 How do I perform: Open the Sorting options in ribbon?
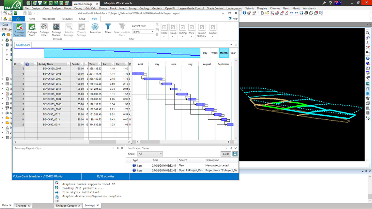(x=182, y=30)
